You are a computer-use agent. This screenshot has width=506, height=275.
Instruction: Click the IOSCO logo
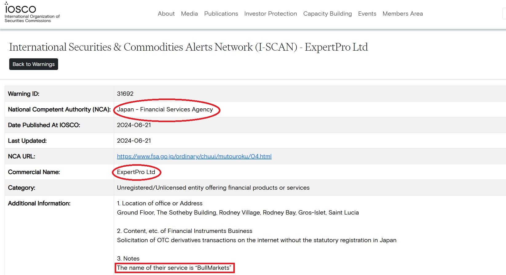point(21,9)
